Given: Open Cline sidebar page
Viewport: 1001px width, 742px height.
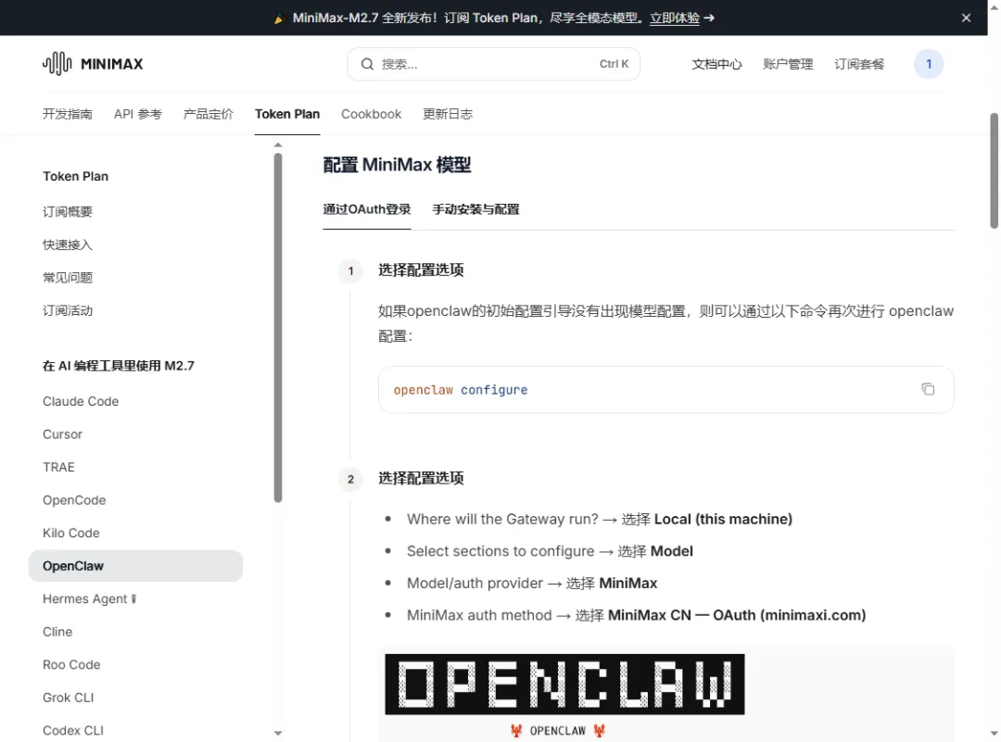Looking at the screenshot, I should (57, 632).
